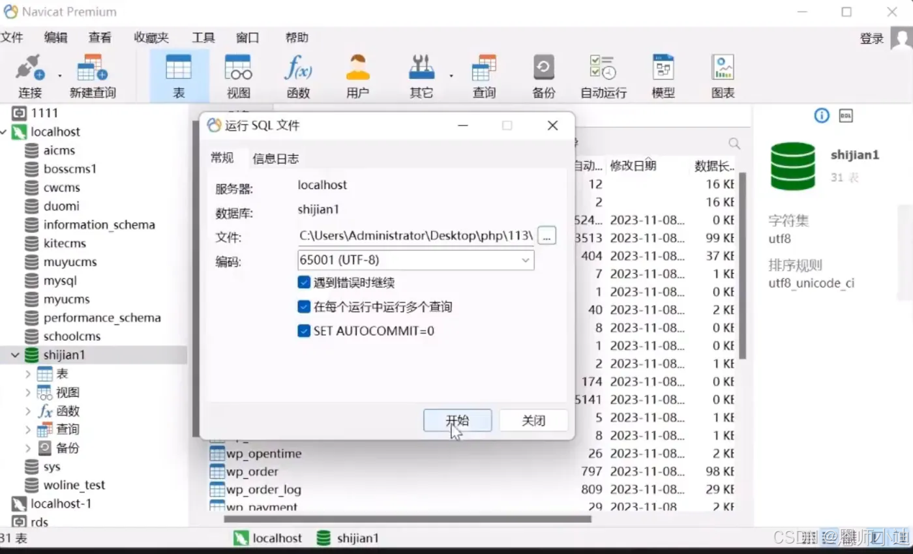Click the 修改日期 column header
The height and width of the screenshot is (554, 913).
click(633, 166)
